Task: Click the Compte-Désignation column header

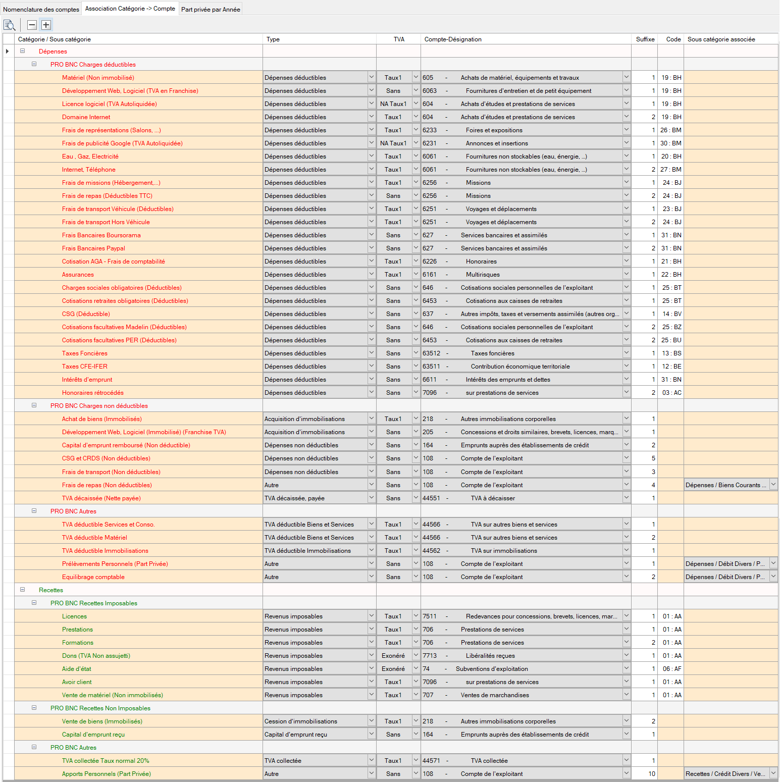Action: coord(453,39)
